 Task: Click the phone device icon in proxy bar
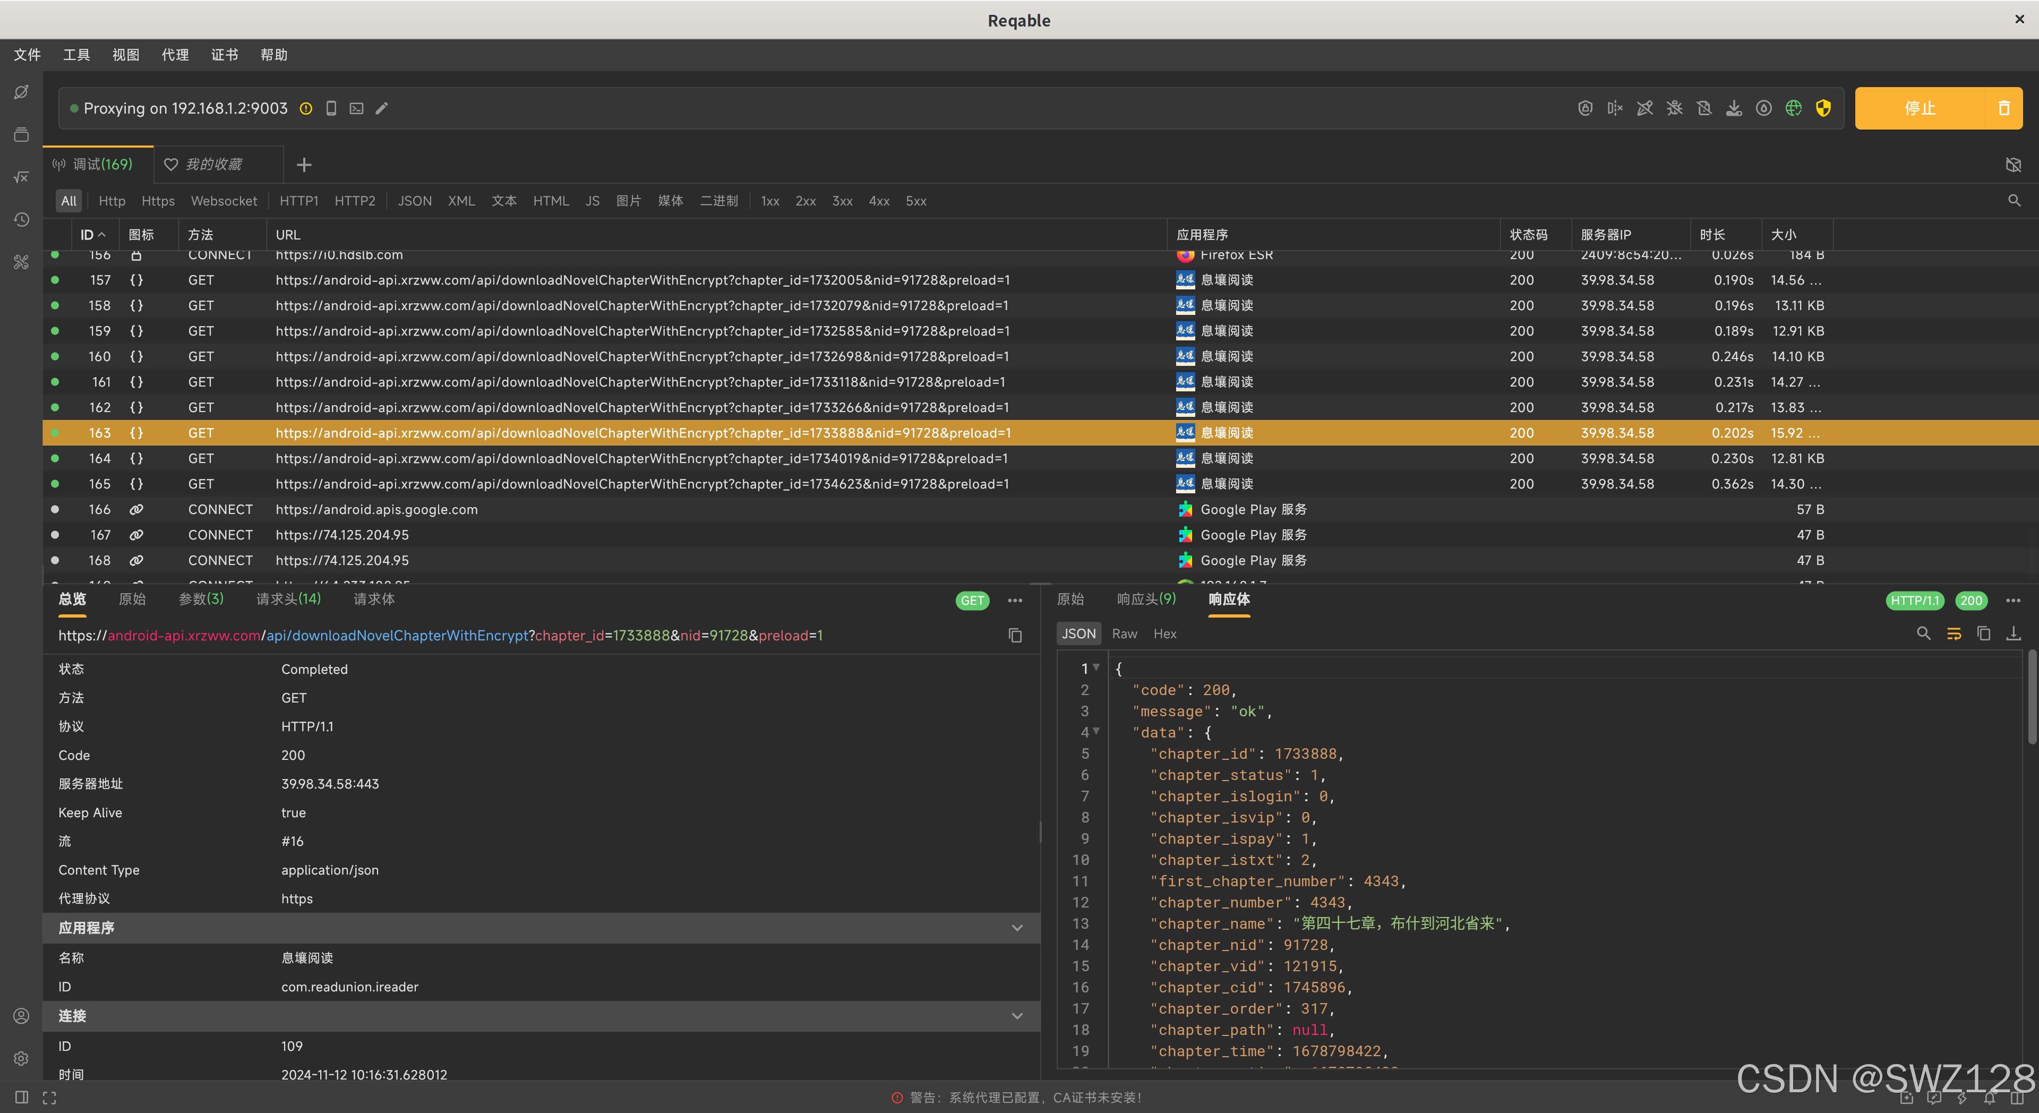(331, 108)
